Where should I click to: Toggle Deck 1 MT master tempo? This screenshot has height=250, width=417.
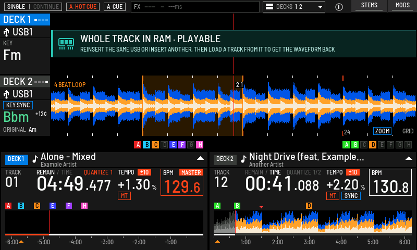pyautogui.click(x=124, y=196)
